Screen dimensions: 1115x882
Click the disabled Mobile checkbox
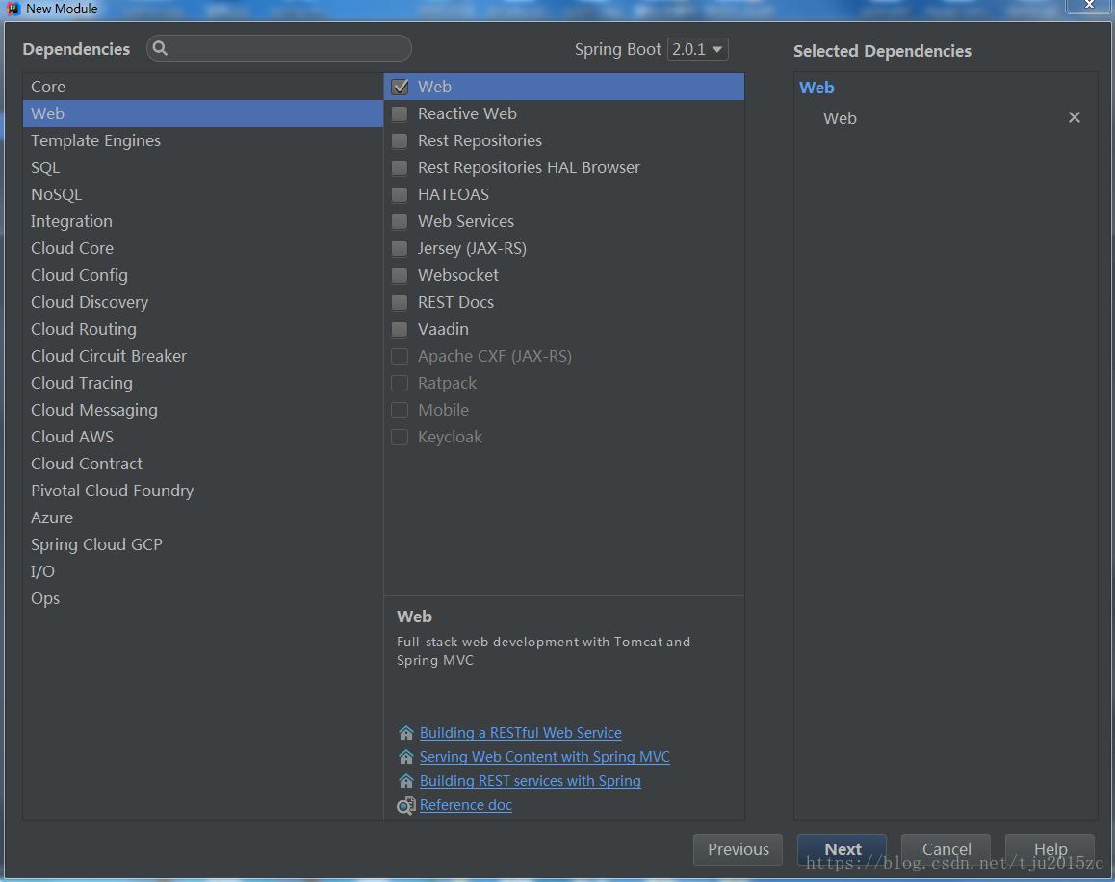pos(400,411)
